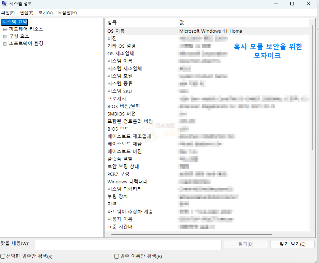Click the horizontal scrollbar under details list
The width and height of the screenshot is (319, 263).
pos(191,234)
